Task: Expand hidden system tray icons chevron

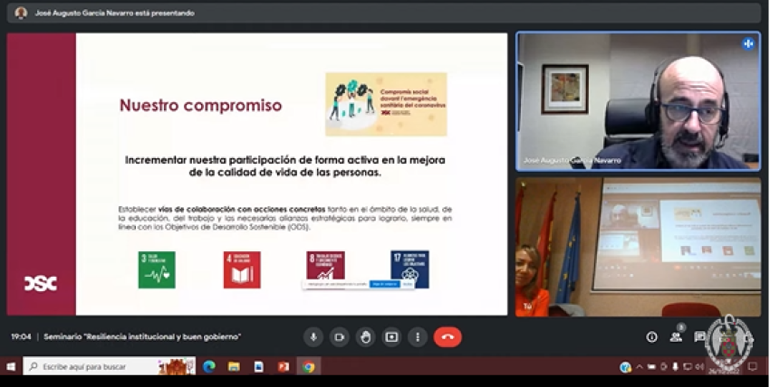Action: [x=639, y=367]
